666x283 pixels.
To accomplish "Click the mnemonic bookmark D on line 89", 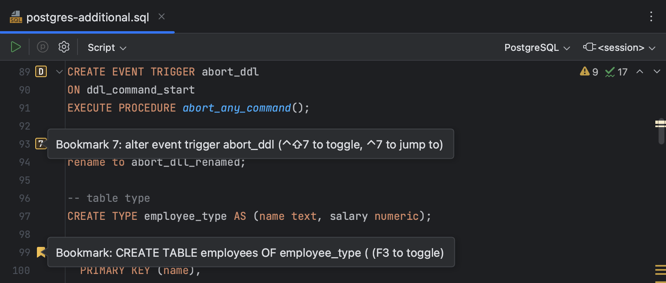I will tap(41, 72).
